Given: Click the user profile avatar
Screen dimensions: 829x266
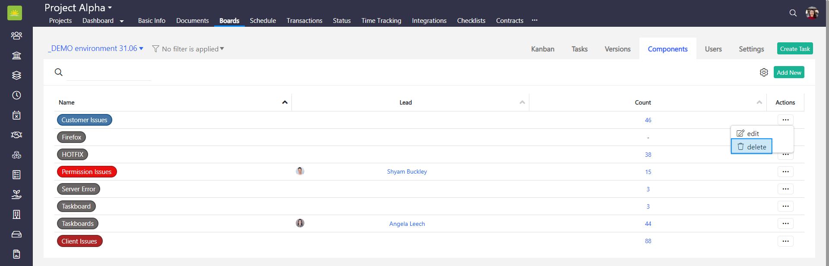Looking at the screenshot, I should [x=812, y=13].
